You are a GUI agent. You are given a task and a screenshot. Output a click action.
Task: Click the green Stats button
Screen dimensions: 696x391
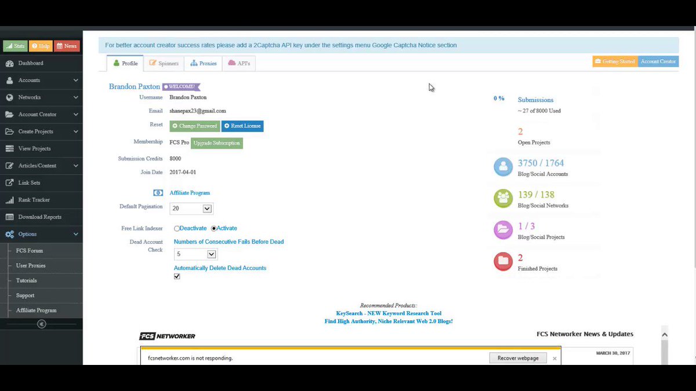point(15,46)
